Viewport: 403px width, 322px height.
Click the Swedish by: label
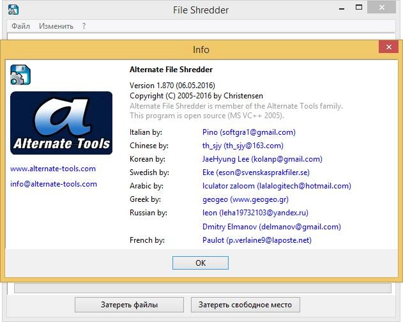[x=149, y=172]
